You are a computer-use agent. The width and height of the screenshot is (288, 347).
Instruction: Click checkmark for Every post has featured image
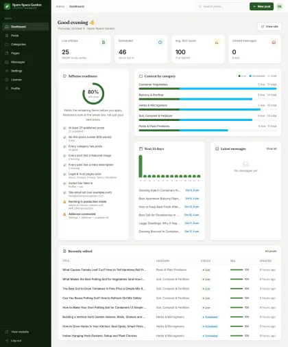pyautogui.click(x=64, y=156)
